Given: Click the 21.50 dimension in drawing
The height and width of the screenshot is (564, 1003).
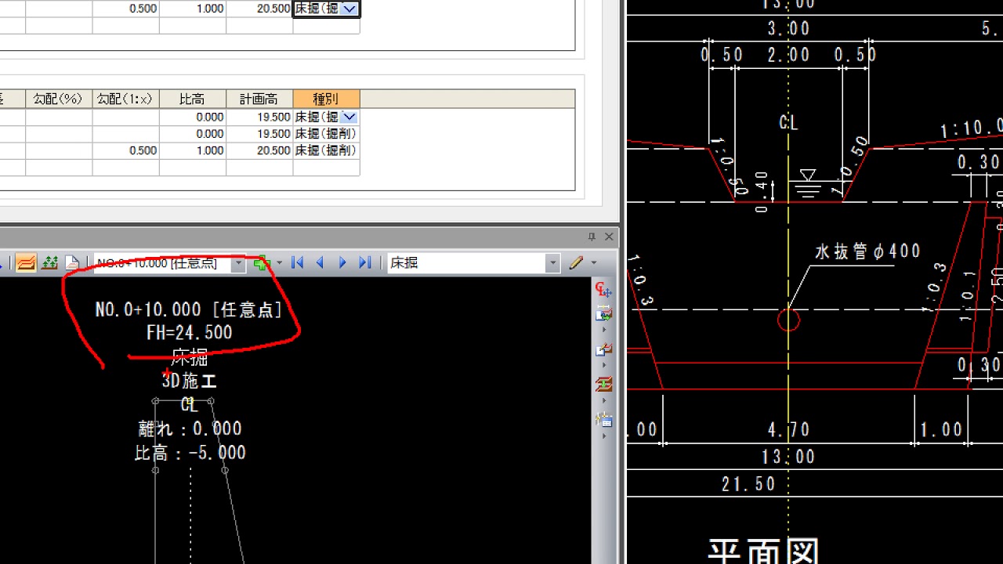Looking at the screenshot, I should 748,484.
